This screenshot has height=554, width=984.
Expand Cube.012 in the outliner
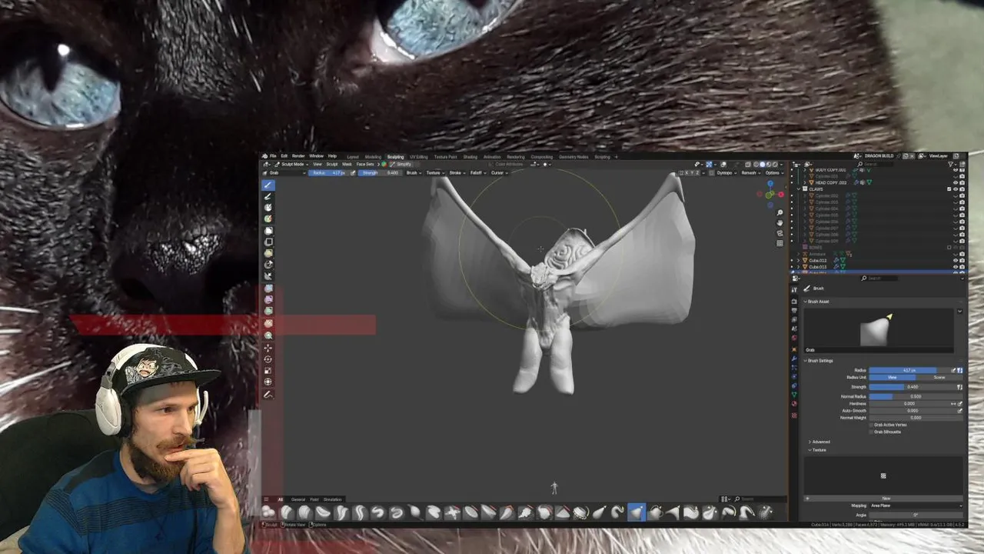click(x=798, y=261)
